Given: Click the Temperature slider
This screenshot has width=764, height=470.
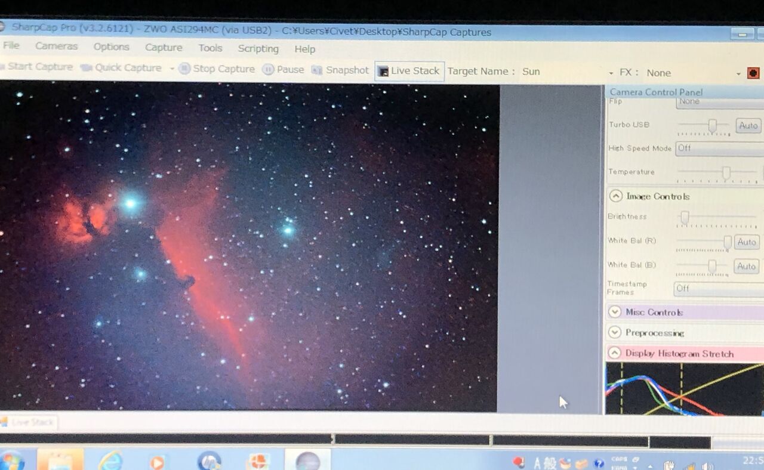Looking at the screenshot, I should (718, 172).
